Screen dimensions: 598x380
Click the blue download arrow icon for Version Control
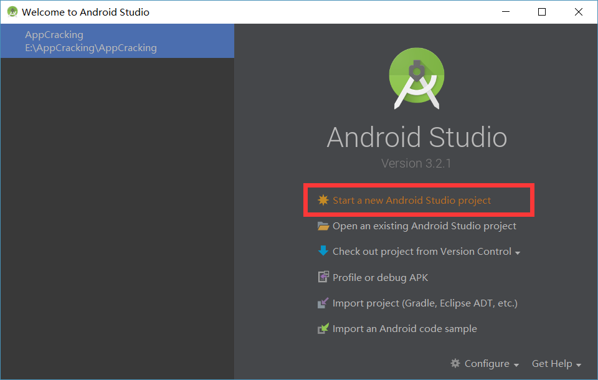[x=323, y=251]
